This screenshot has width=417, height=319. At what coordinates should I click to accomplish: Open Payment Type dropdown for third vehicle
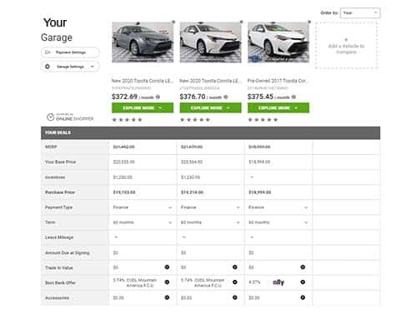(x=278, y=207)
